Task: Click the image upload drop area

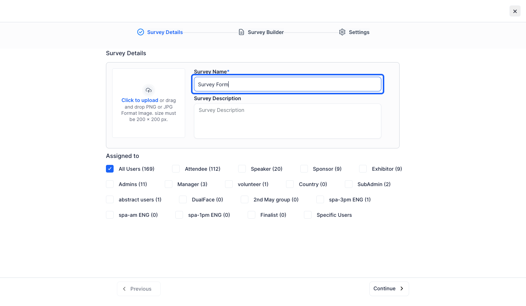Action: tap(149, 103)
